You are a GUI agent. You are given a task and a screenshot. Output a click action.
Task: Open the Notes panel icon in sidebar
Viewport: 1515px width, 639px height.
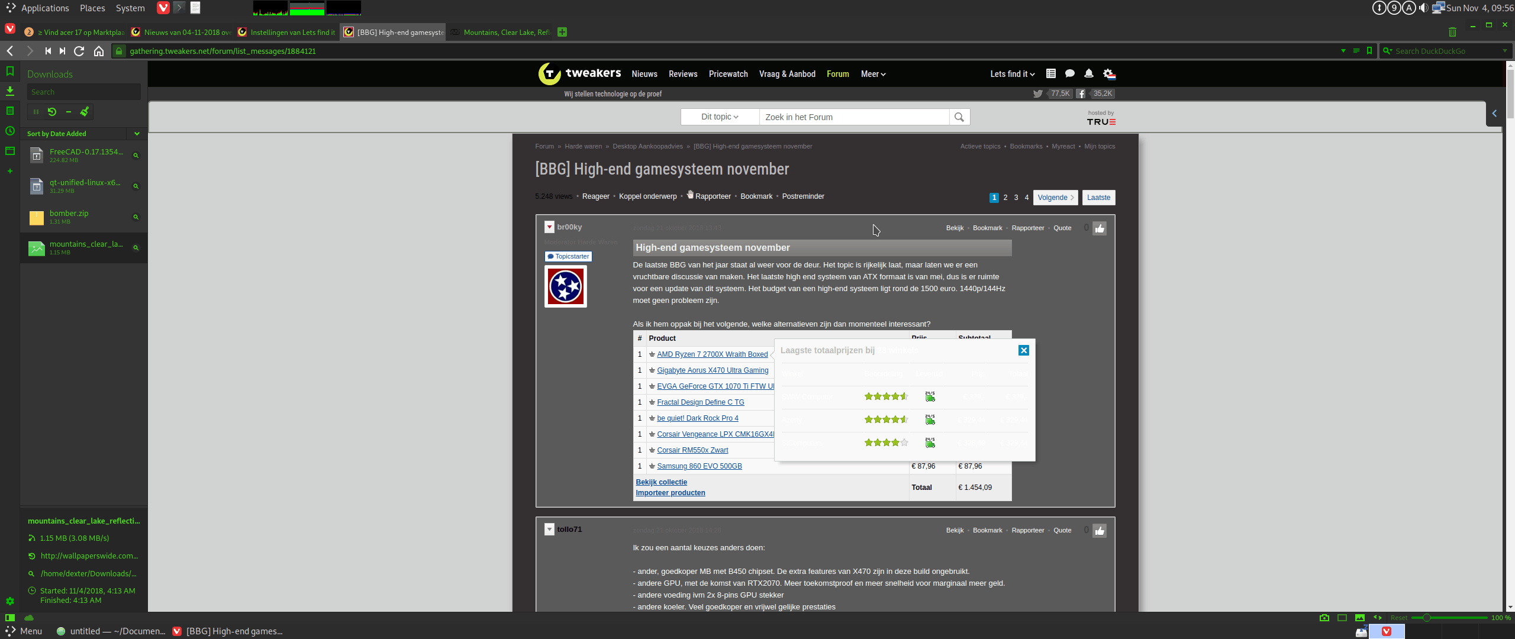[x=10, y=111]
